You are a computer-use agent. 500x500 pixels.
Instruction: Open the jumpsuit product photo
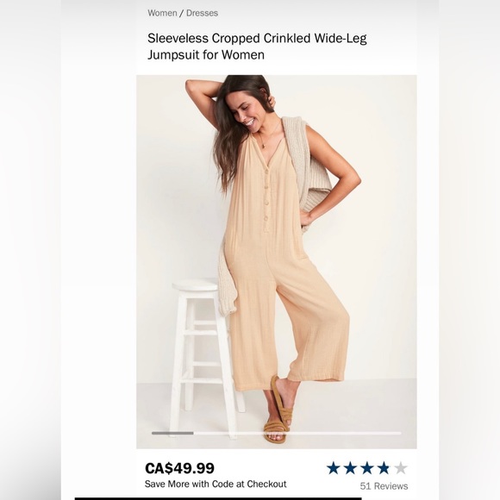point(277,262)
